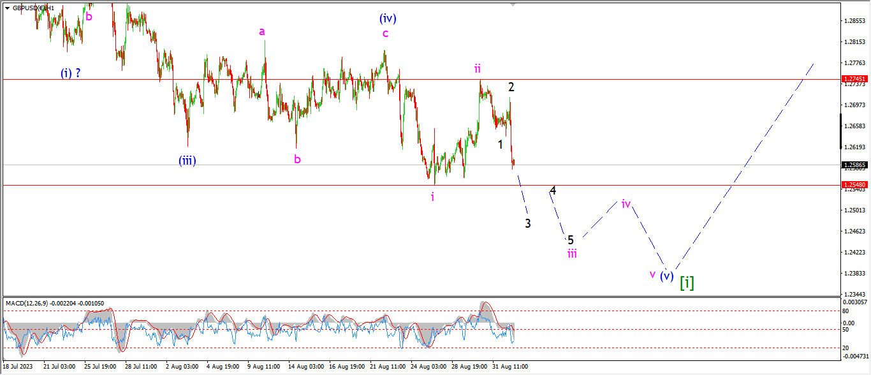Image resolution: width=871 pixels, height=375 pixels.
Task: Click the 31 Aug 11:00 time label
Action: (509, 367)
